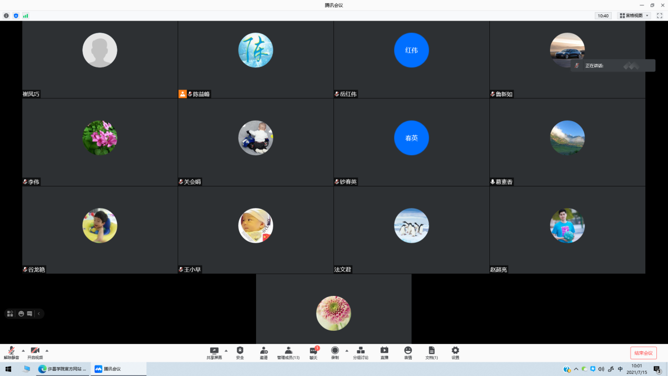Unmute microphone with 解除静音 button
Screen dimensions: 668x376
click(x=11, y=352)
